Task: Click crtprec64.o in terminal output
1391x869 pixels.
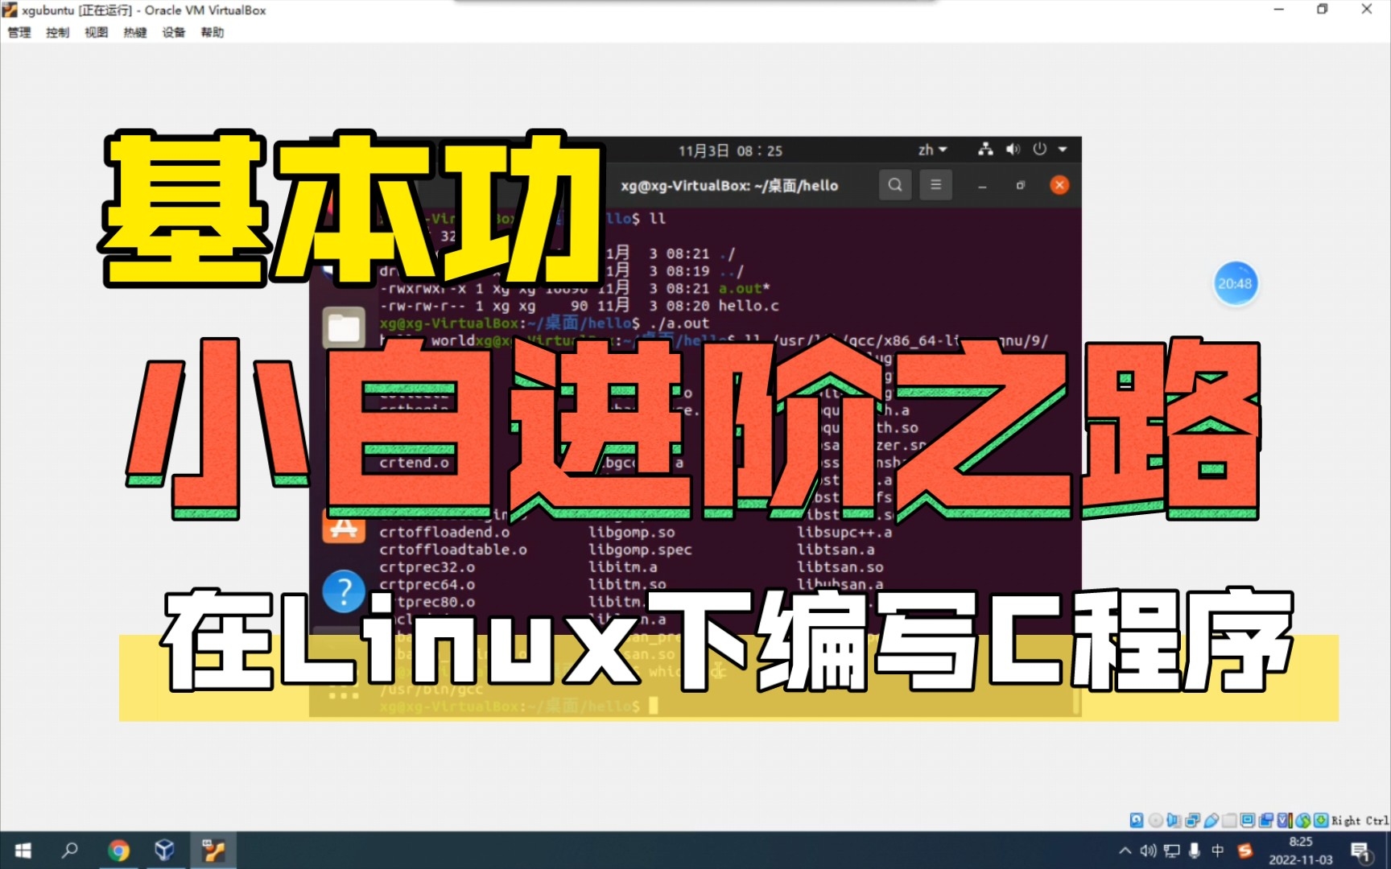Action: (x=427, y=585)
